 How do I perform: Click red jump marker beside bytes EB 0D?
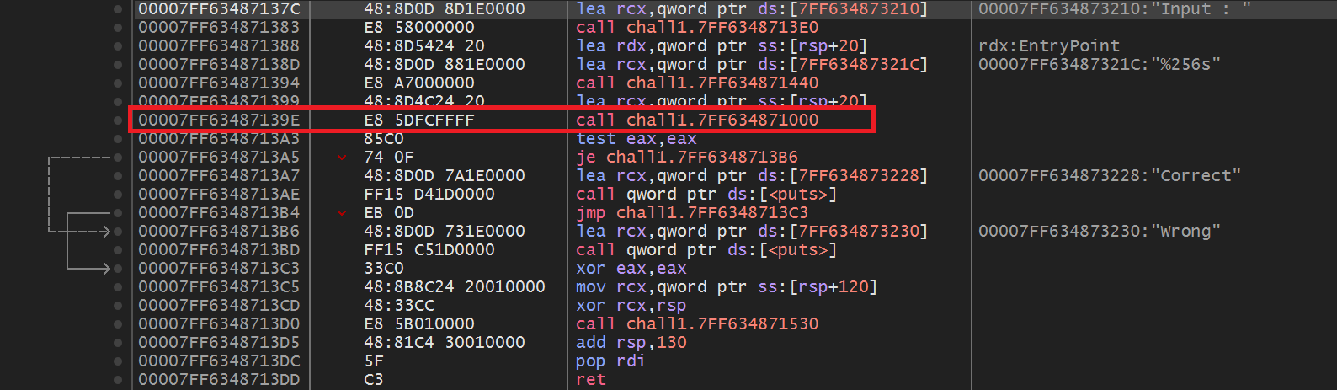tap(342, 212)
